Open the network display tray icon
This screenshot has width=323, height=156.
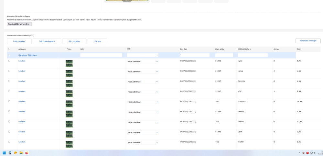point(311,153)
